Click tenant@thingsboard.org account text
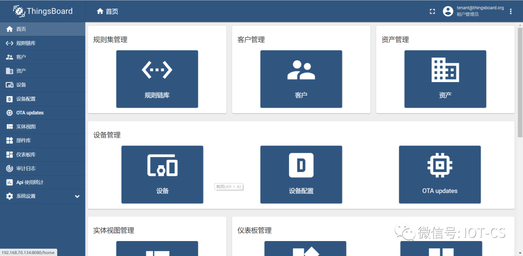 [480, 8]
